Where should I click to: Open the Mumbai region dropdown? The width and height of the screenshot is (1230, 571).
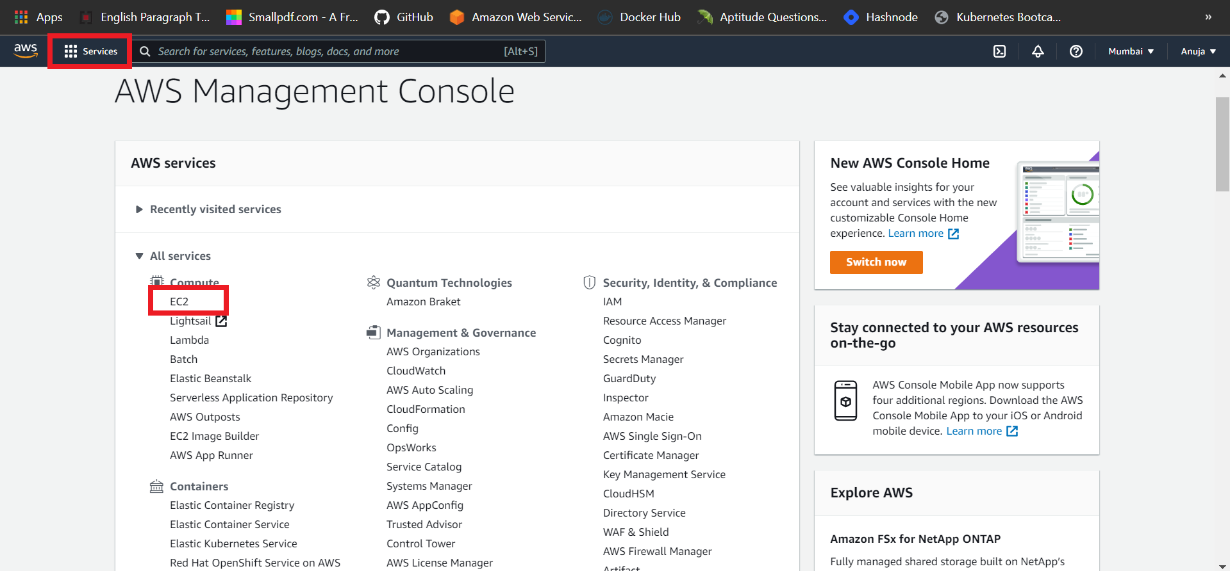tap(1131, 51)
